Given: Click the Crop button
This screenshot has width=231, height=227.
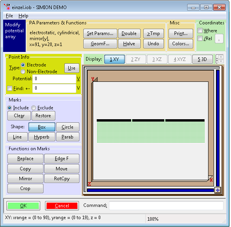Looking at the screenshot, I should point(25,188).
